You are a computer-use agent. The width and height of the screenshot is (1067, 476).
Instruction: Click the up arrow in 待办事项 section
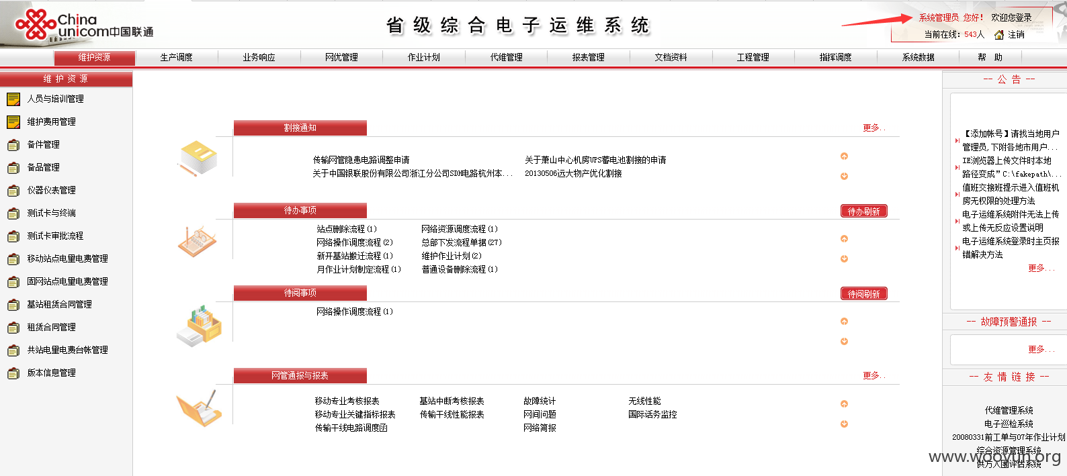tap(844, 239)
